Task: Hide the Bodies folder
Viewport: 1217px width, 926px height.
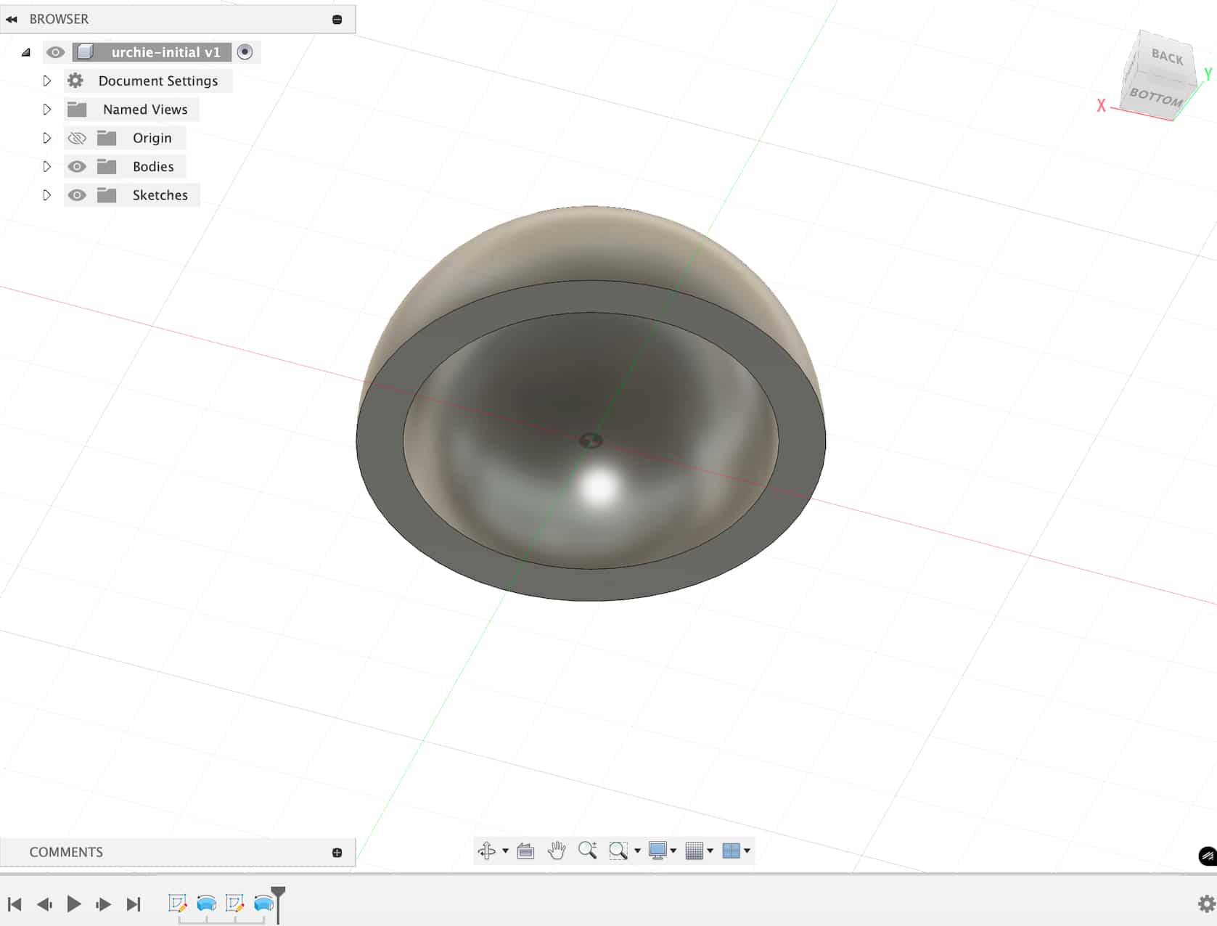Action: click(77, 166)
